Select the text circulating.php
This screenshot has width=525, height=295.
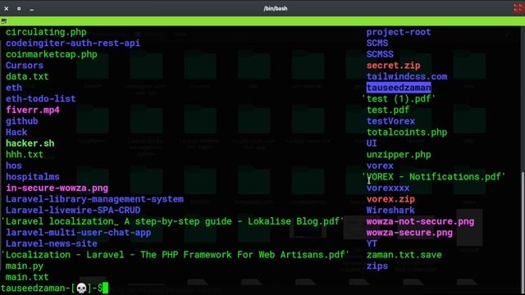point(46,32)
